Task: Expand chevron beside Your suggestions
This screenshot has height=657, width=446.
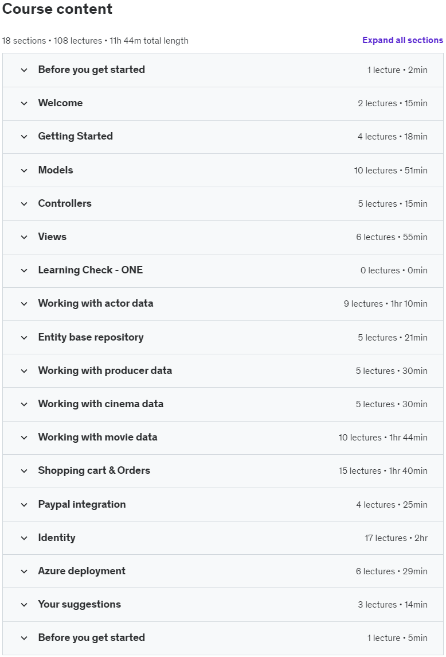Action: (x=24, y=605)
